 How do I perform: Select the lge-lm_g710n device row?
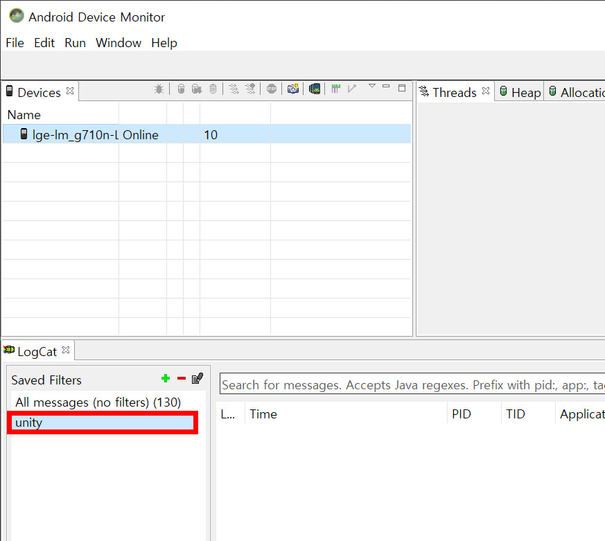[207, 134]
